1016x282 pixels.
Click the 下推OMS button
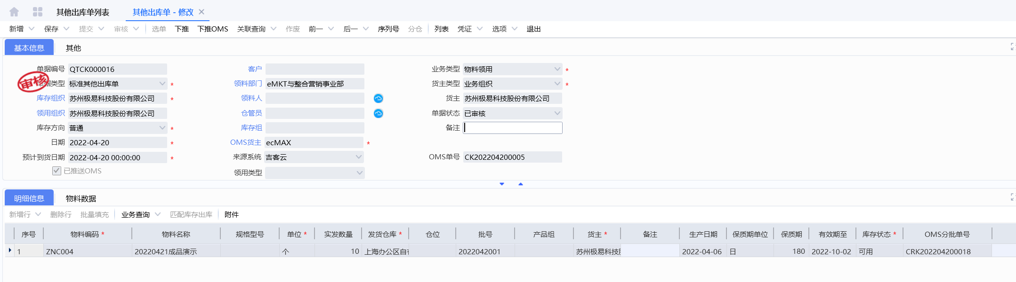[213, 29]
